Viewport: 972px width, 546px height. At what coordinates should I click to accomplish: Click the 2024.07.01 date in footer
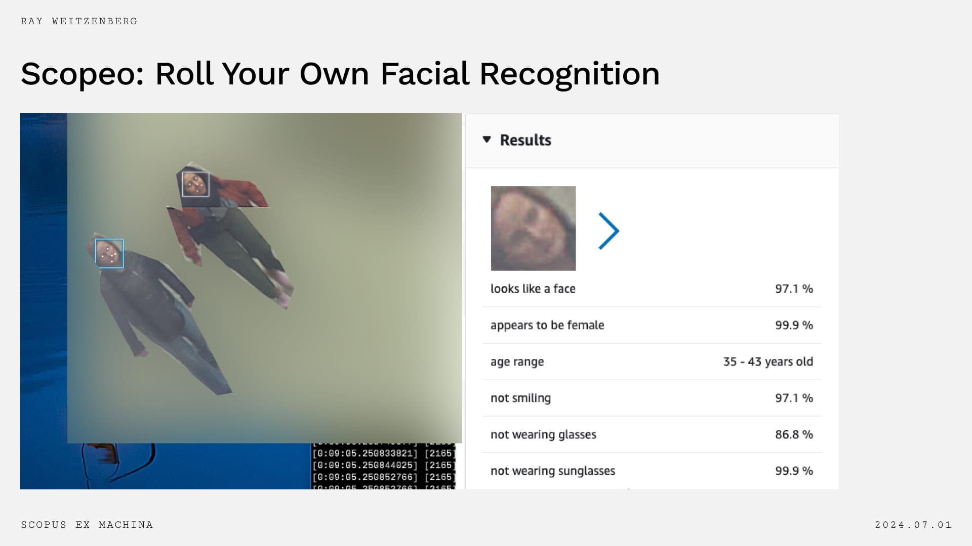(913, 525)
